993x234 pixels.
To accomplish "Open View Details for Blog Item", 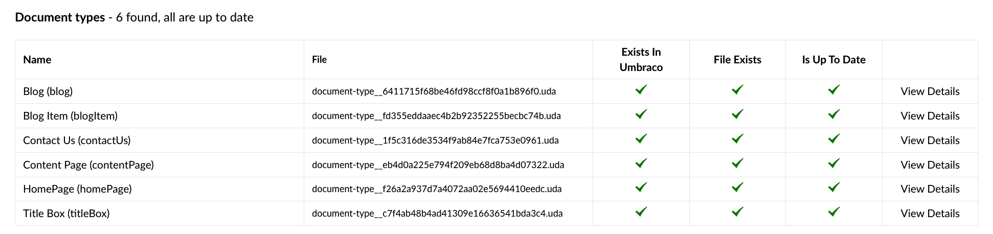I will pos(930,116).
